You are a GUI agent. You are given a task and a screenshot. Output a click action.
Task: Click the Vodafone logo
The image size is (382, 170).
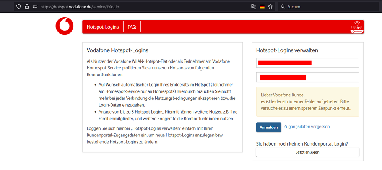pyautogui.click(x=64, y=26)
